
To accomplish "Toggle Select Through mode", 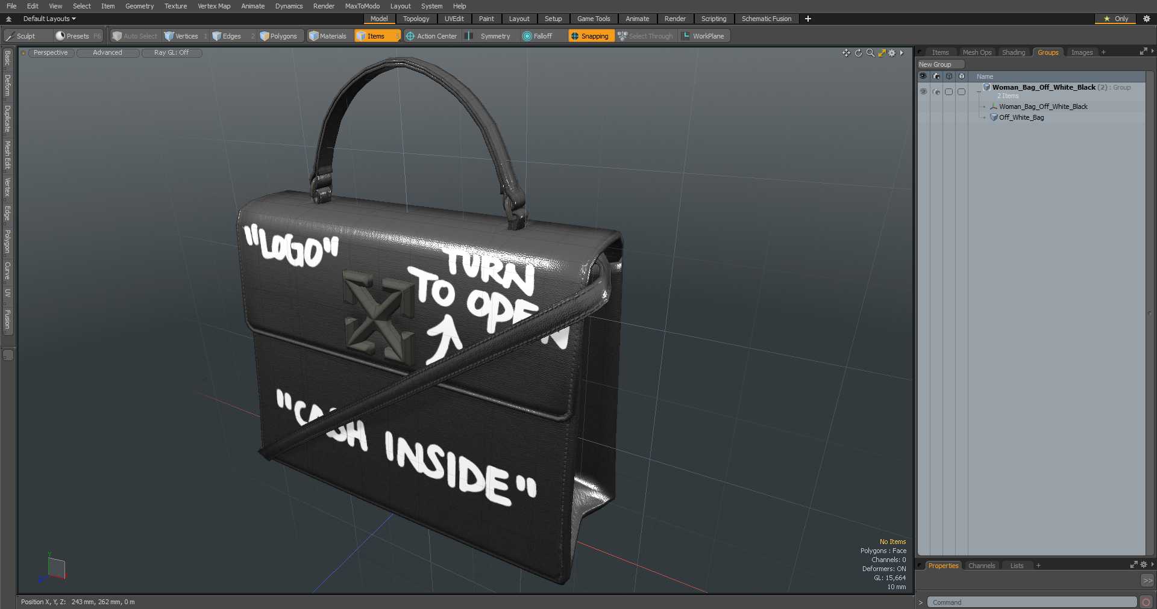I will (x=646, y=36).
